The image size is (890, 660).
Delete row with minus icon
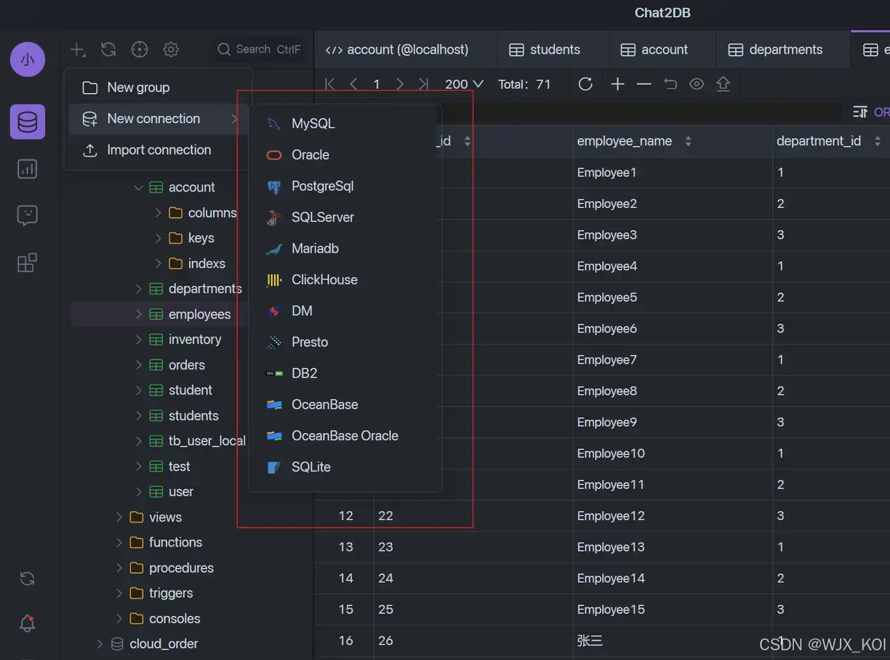tap(644, 84)
